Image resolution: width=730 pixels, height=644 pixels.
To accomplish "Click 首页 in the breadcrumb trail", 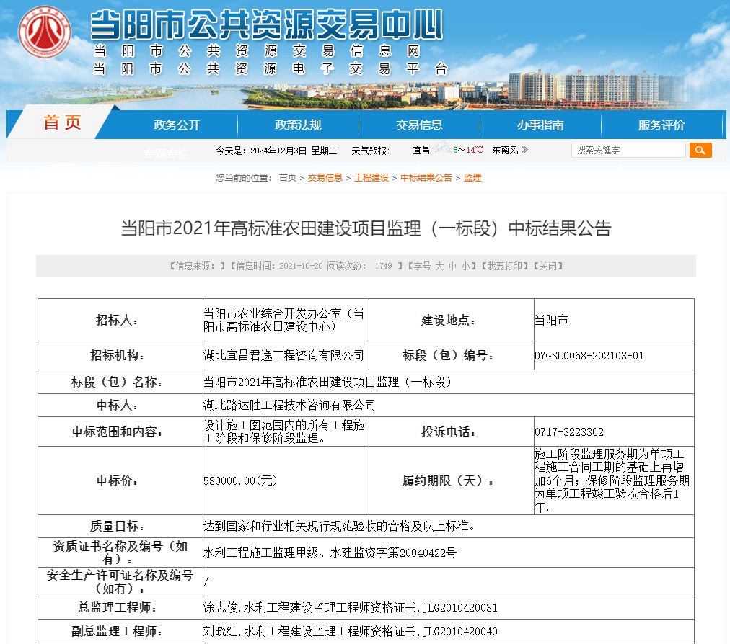I will point(287,178).
